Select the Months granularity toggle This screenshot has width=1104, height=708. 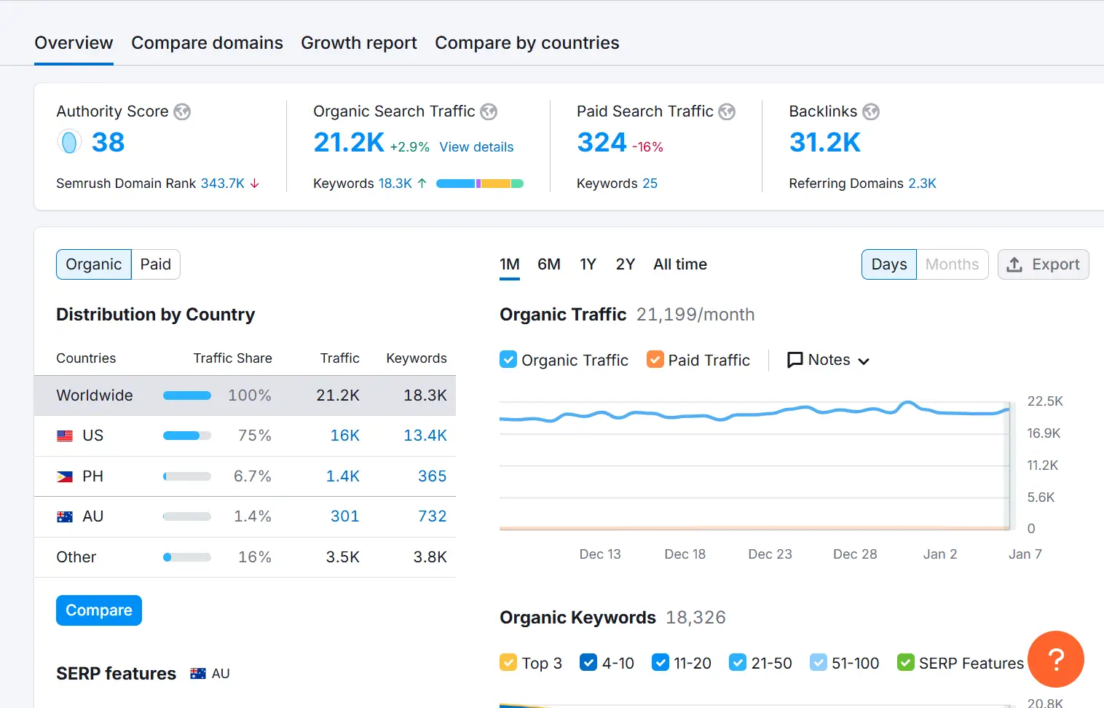[x=953, y=264]
